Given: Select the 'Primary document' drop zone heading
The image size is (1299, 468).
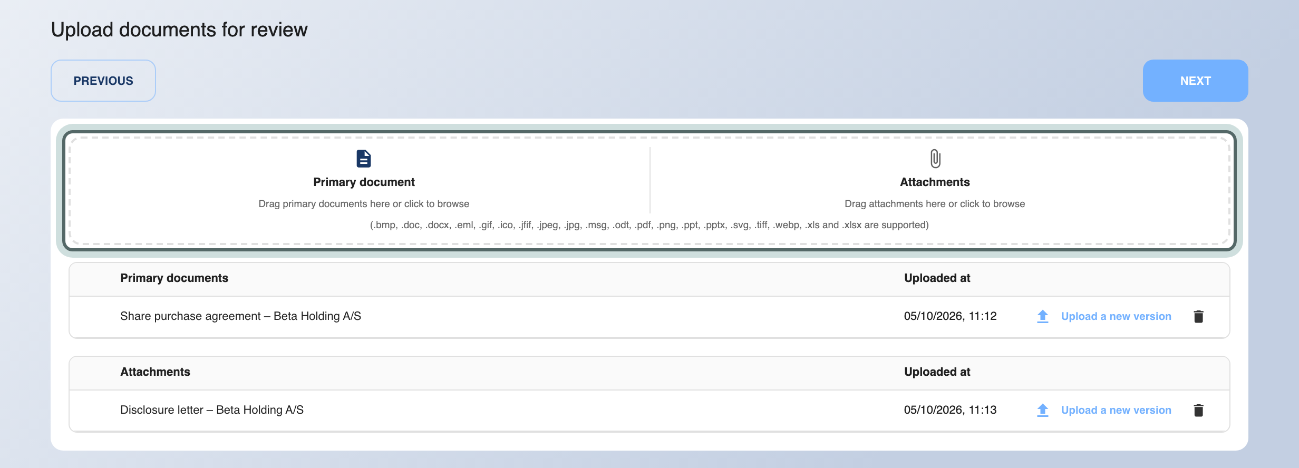Looking at the screenshot, I should pyautogui.click(x=364, y=182).
